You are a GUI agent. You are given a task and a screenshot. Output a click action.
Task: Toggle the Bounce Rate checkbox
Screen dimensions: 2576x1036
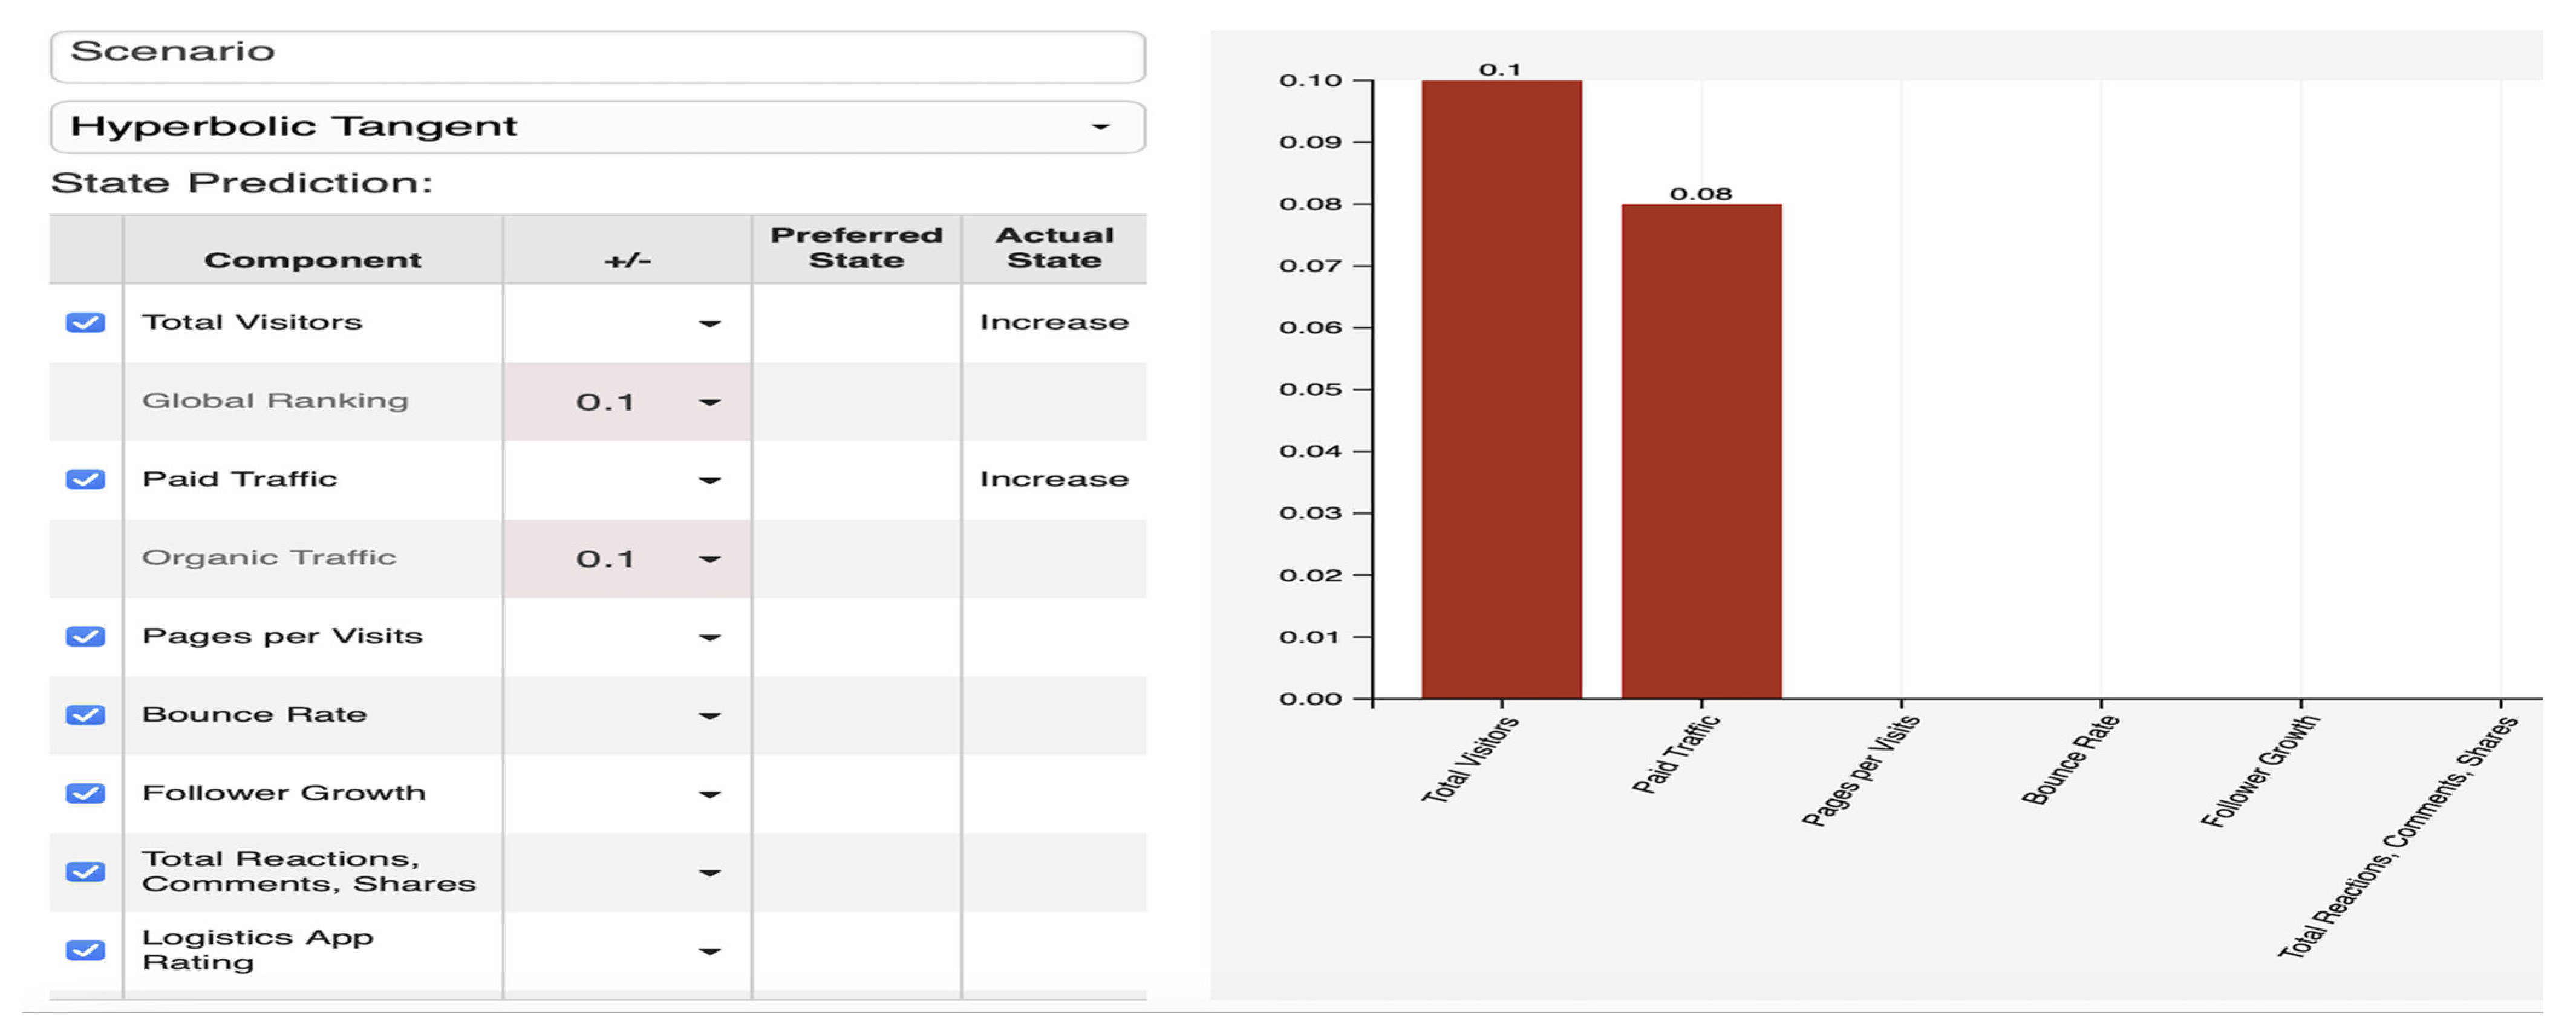(85, 715)
